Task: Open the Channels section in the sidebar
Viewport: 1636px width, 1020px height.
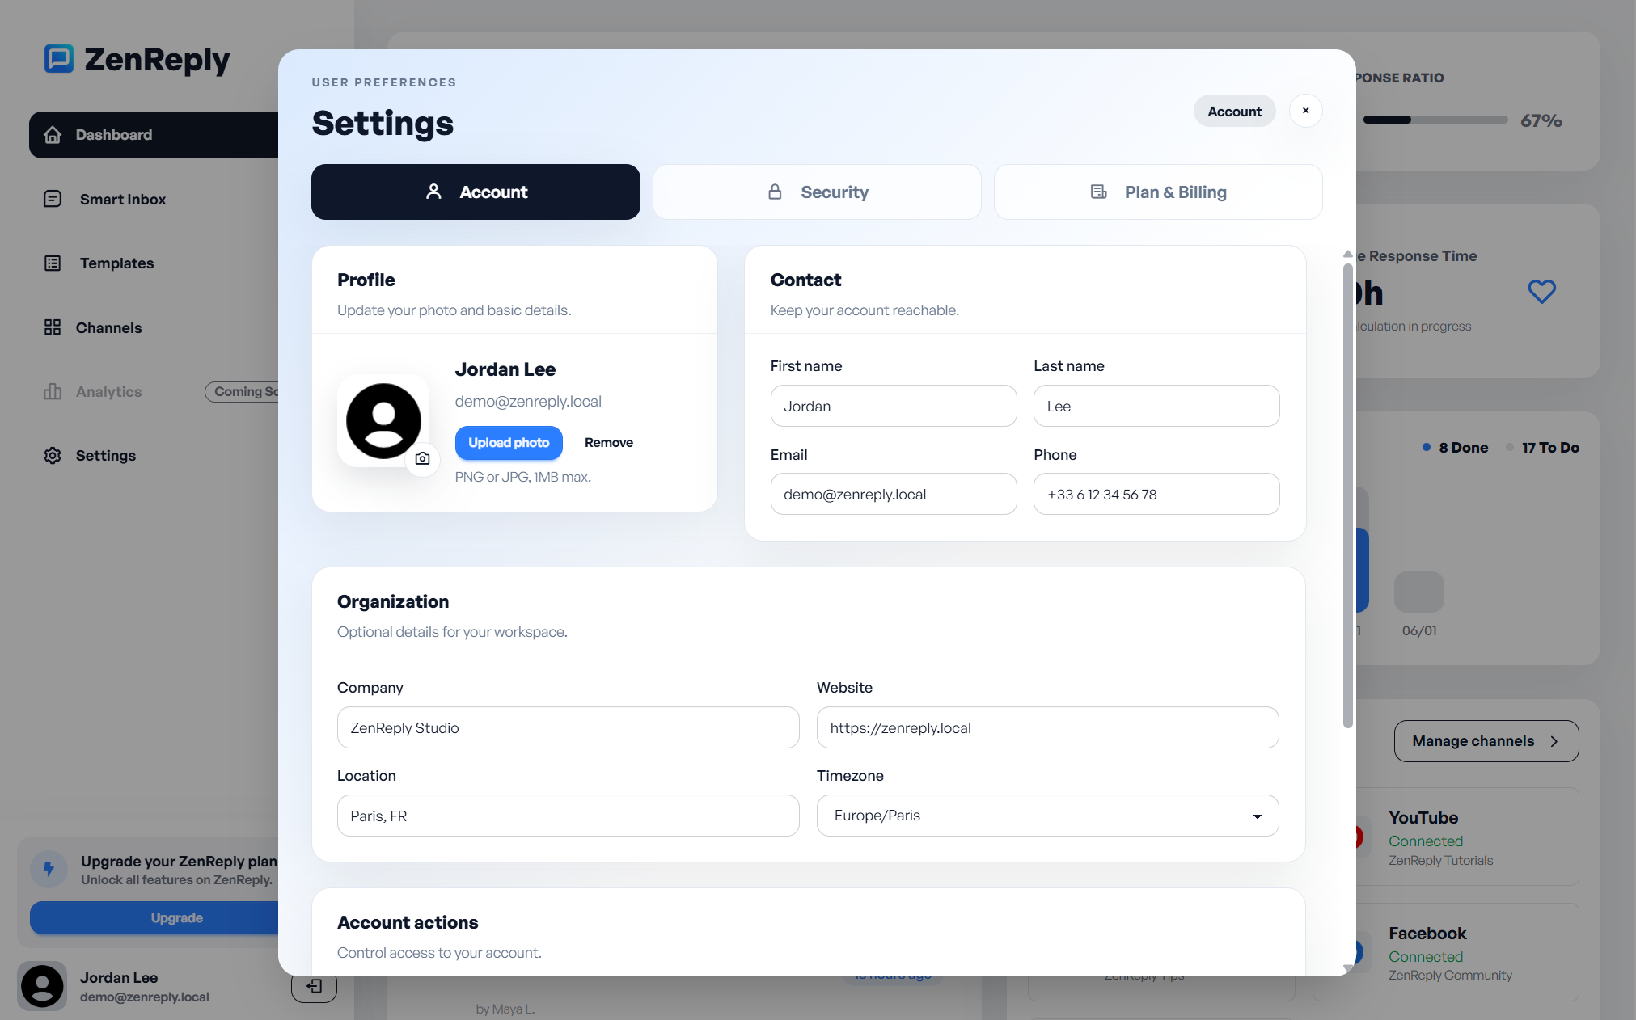Action: coord(53,327)
